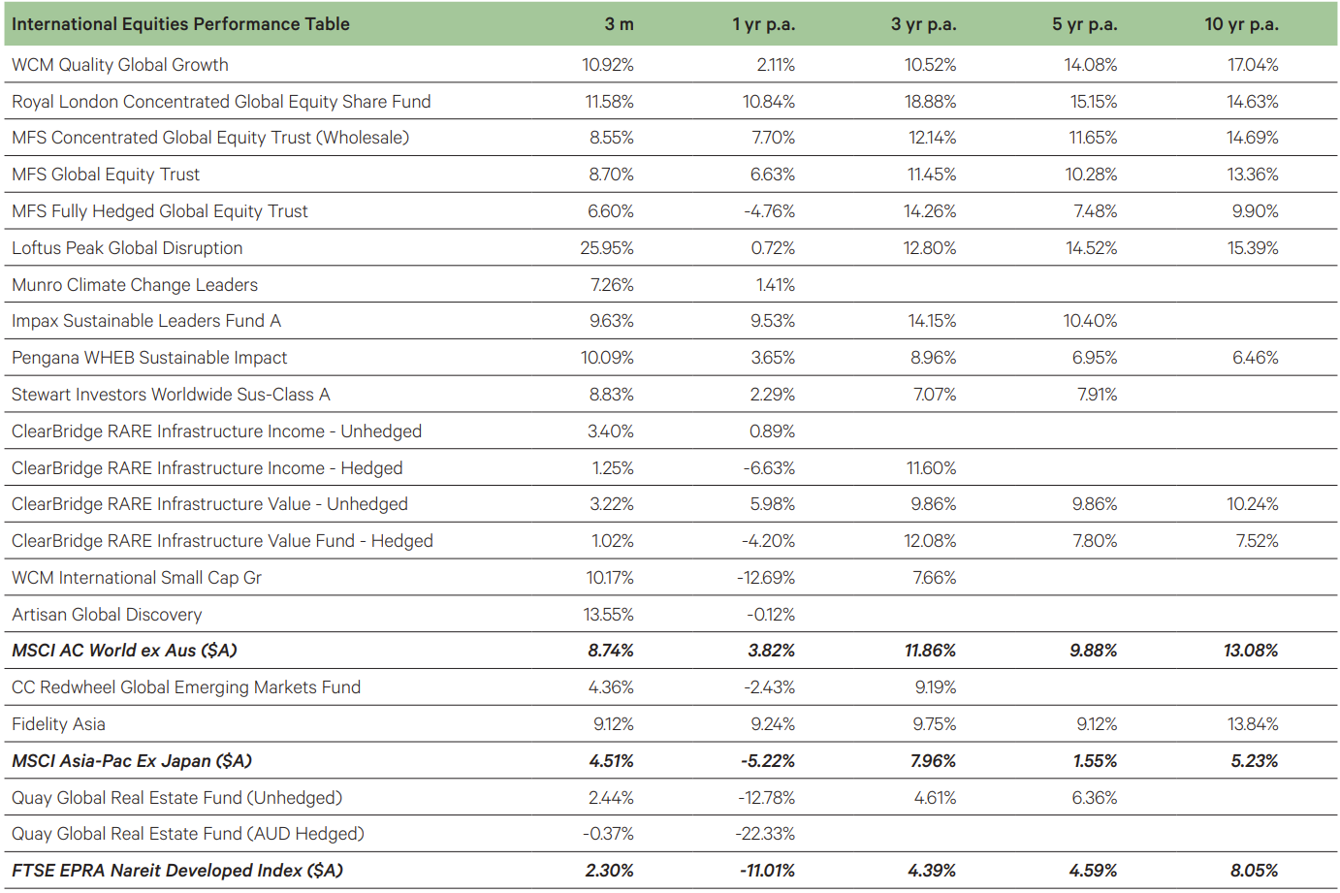Select 'ClearBridge RARE Infrastructure Value Fund - Hedged'
The height and width of the screenshot is (893, 1340).
[x=222, y=541]
